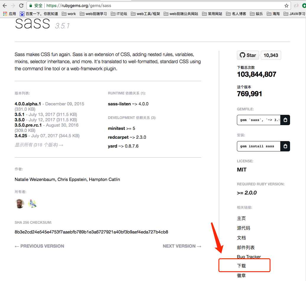Click the first owner avatar photo
This screenshot has height=281, width=306.
[19, 204]
